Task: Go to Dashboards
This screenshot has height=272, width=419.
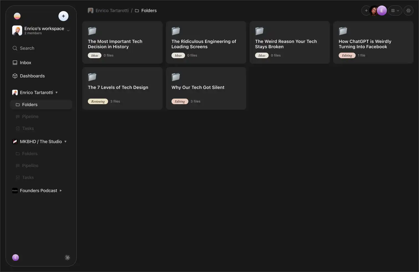Action: coord(32,76)
